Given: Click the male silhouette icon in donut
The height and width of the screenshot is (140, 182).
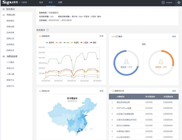Looking at the screenshot, I should click(126, 62).
